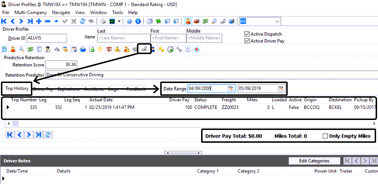This screenshot has width=378, height=184.
Task: Open the blue help question icon
Action: tap(129, 21)
